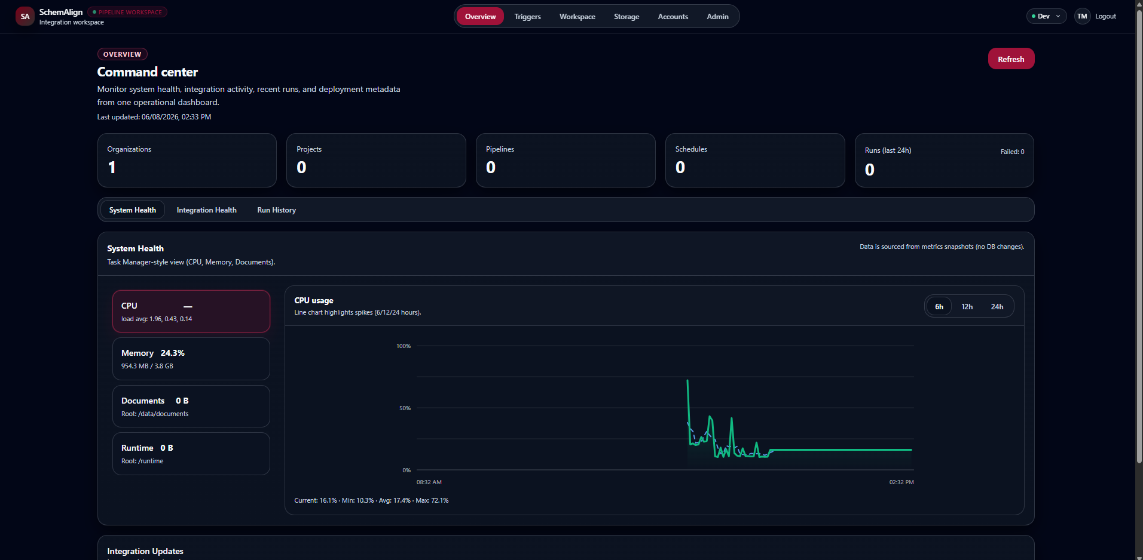Click the SA SchemAlign logo badge
Image resolution: width=1143 pixels, height=560 pixels.
[25, 17]
